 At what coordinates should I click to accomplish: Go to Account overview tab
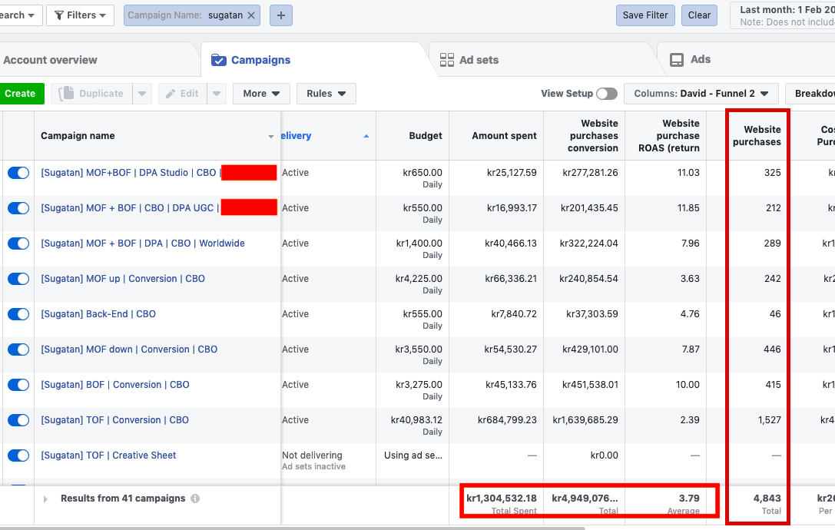(50, 60)
